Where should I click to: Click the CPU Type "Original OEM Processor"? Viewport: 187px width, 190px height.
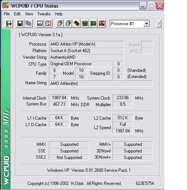tap(81, 64)
